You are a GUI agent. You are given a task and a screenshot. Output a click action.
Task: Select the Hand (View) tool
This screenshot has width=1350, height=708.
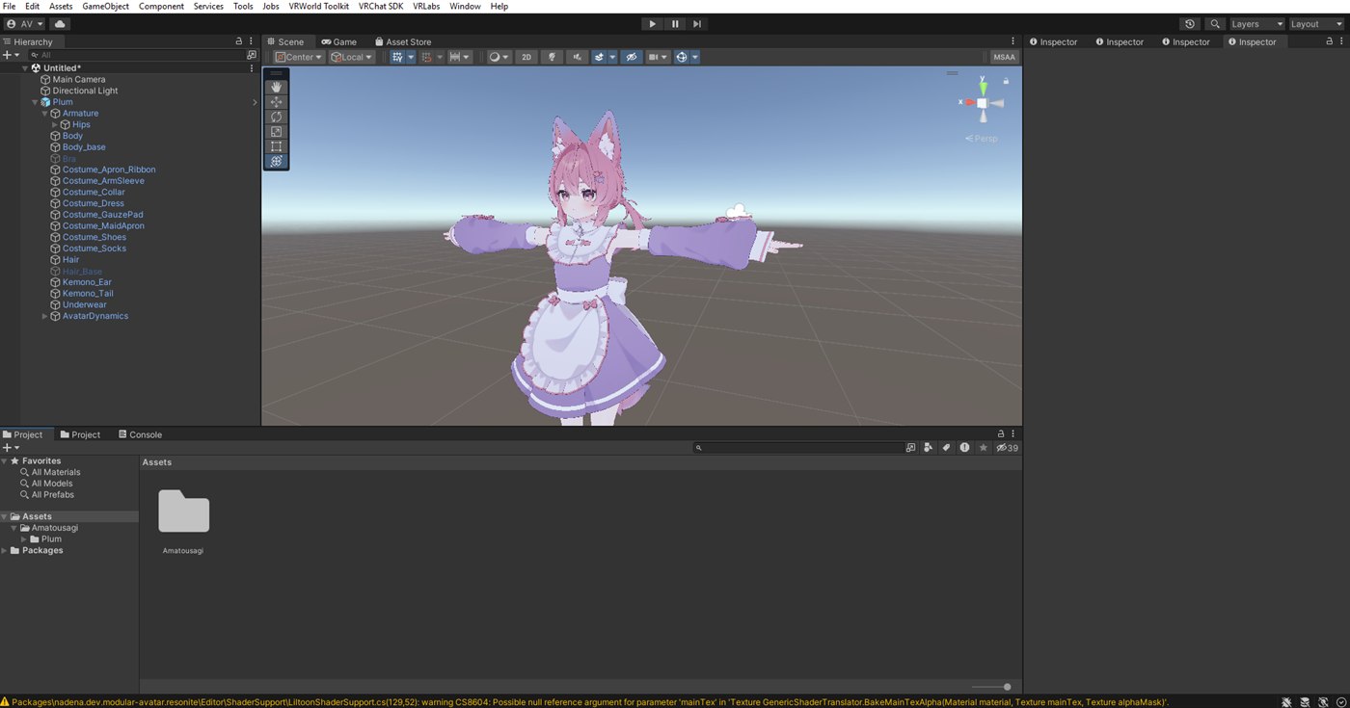[x=277, y=87]
